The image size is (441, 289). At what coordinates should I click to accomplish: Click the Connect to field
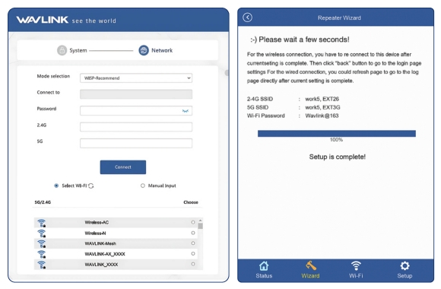(136, 94)
